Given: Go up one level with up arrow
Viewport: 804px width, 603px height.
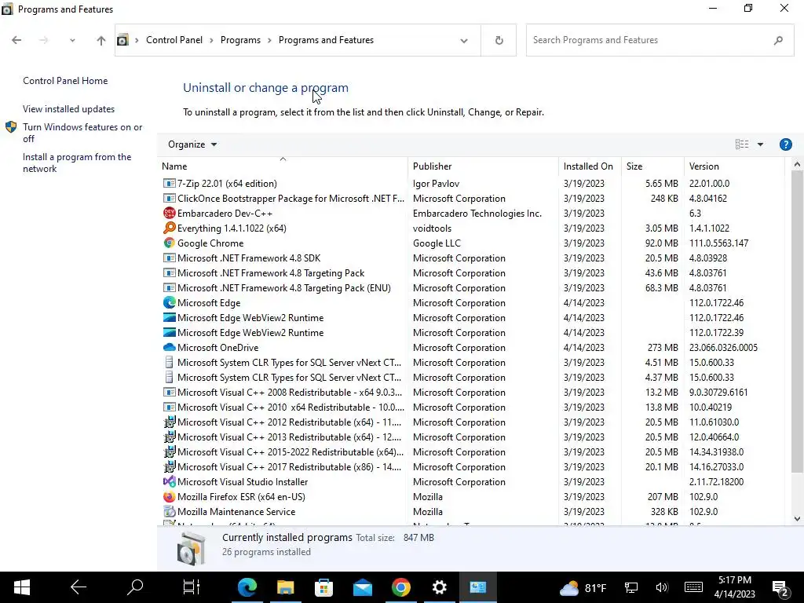Looking at the screenshot, I should click(101, 40).
